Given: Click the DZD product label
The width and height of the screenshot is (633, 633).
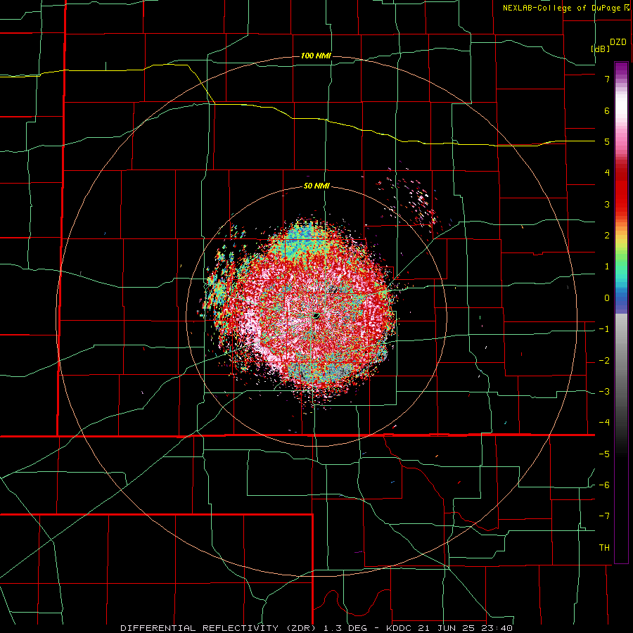Looking at the screenshot, I should pyautogui.click(x=618, y=42).
